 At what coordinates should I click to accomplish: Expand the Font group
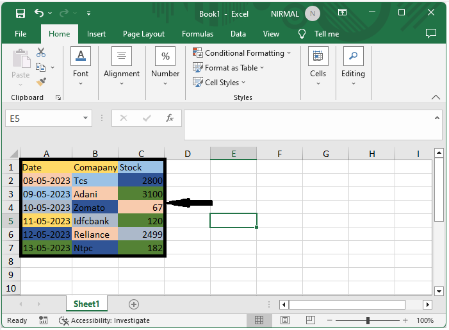point(81,66)
